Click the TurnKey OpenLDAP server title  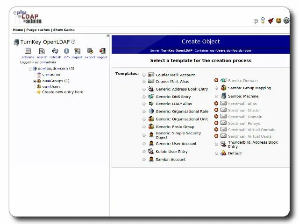pos(45,42)
